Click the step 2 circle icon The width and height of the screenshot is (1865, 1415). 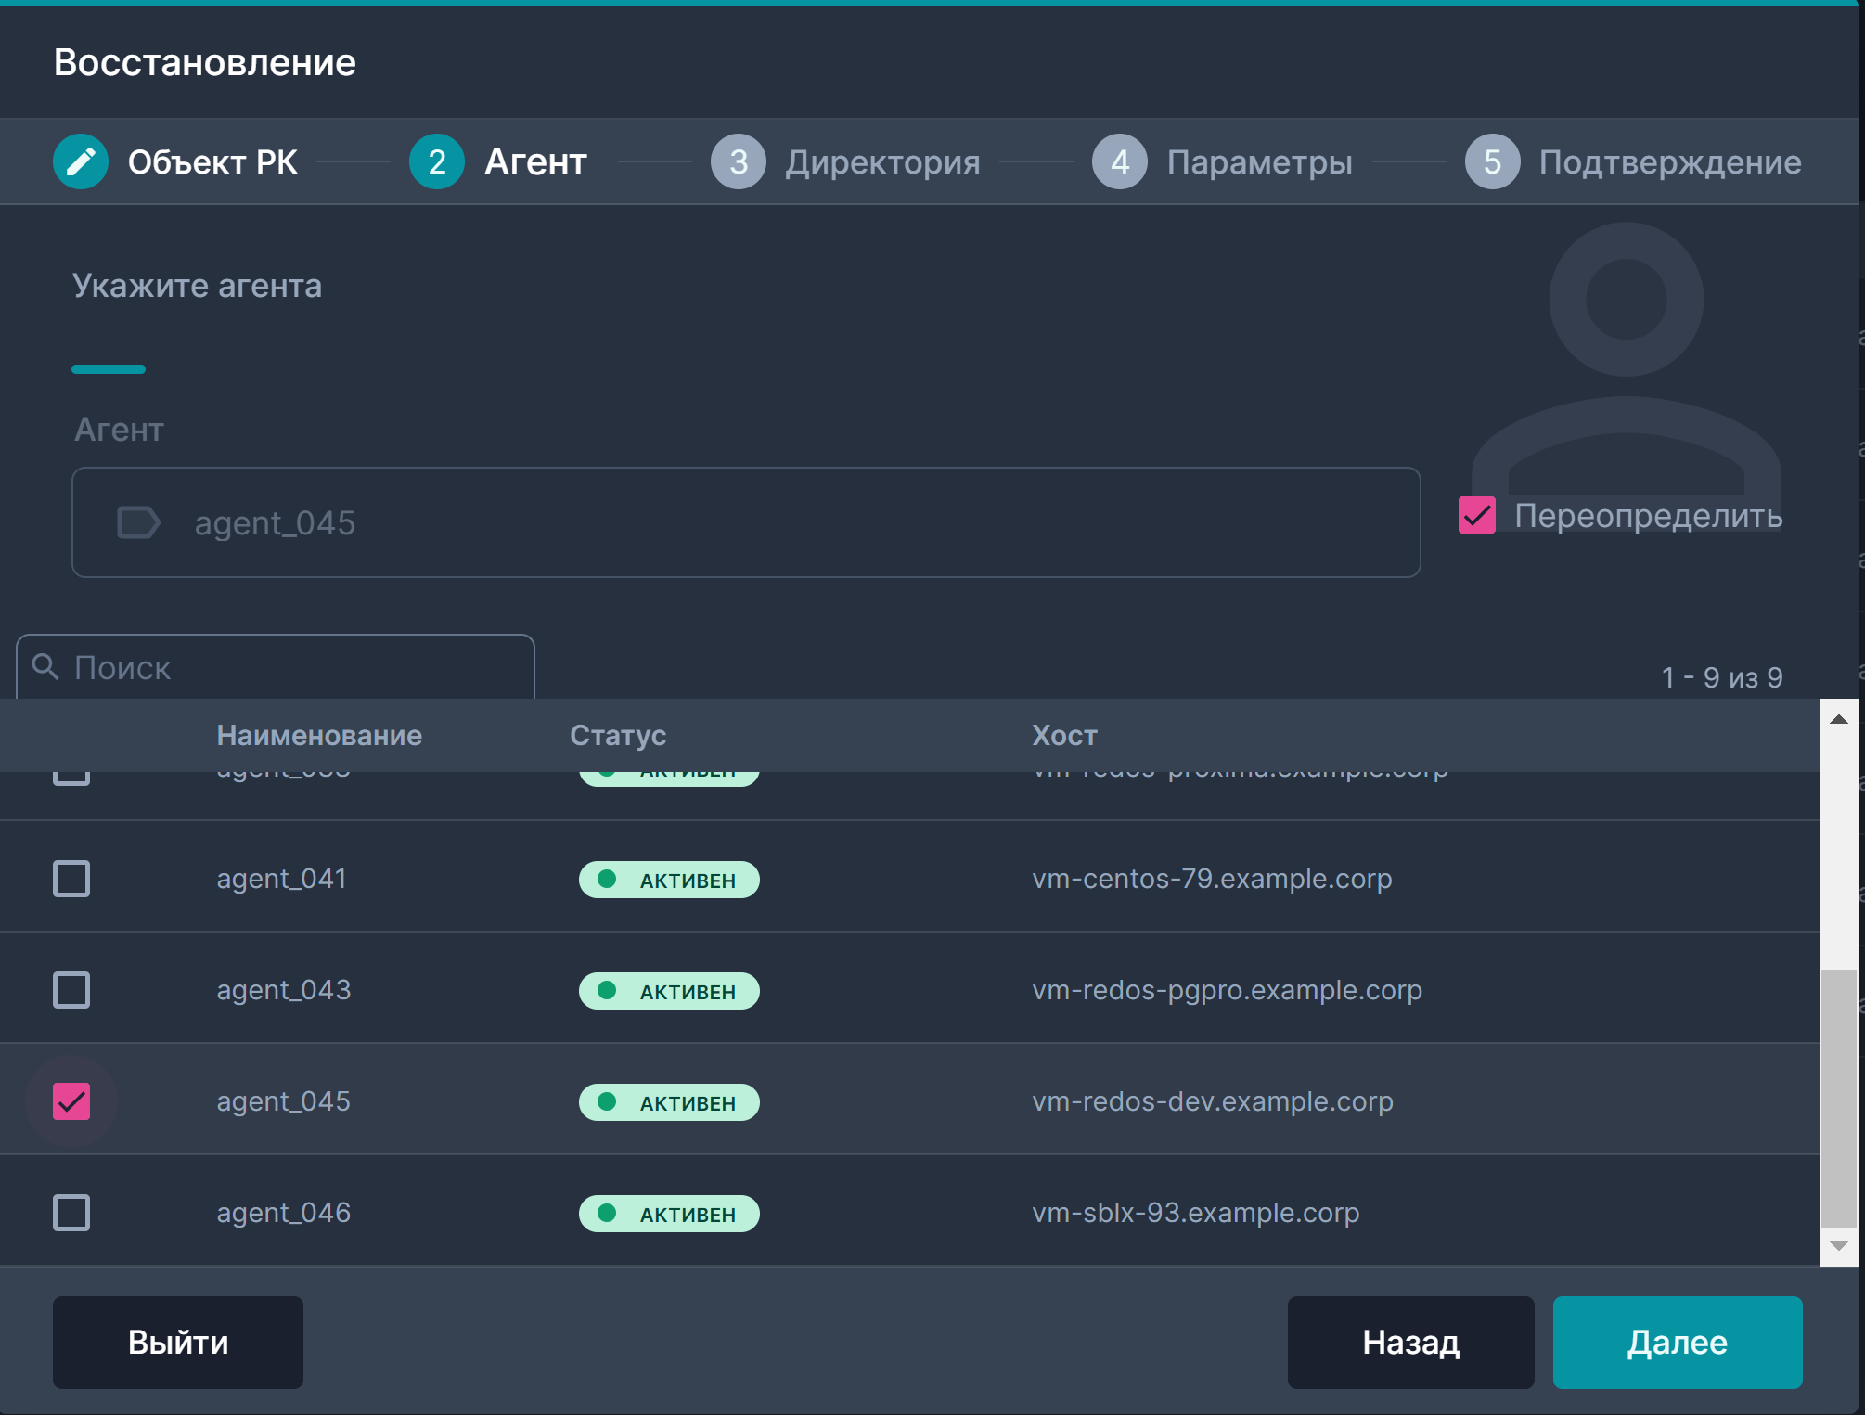coord(436,161)
